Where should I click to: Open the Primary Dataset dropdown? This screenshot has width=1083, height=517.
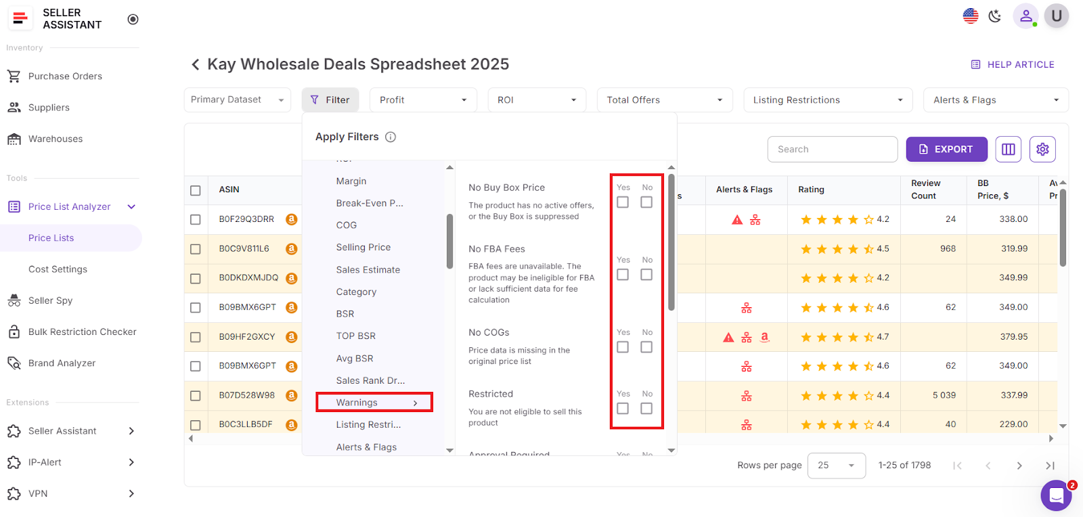coord(238,99)
